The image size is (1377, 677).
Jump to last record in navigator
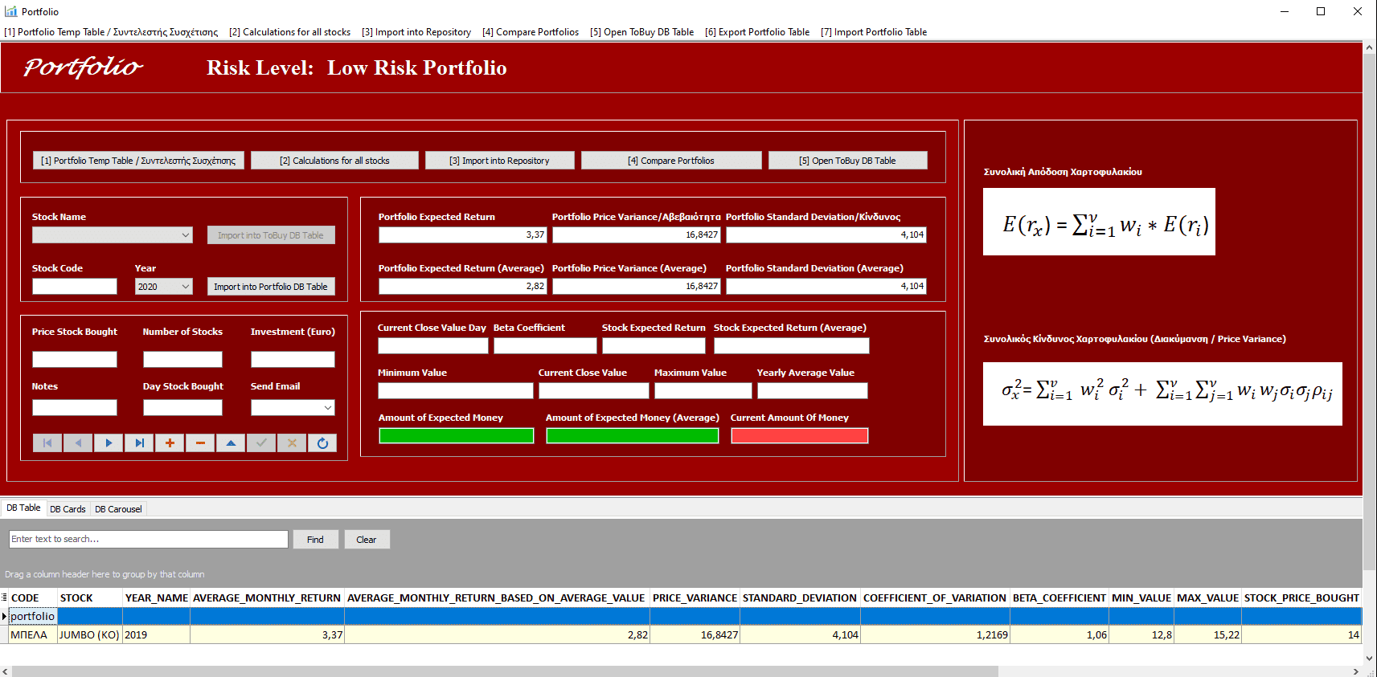pos(139,442)
